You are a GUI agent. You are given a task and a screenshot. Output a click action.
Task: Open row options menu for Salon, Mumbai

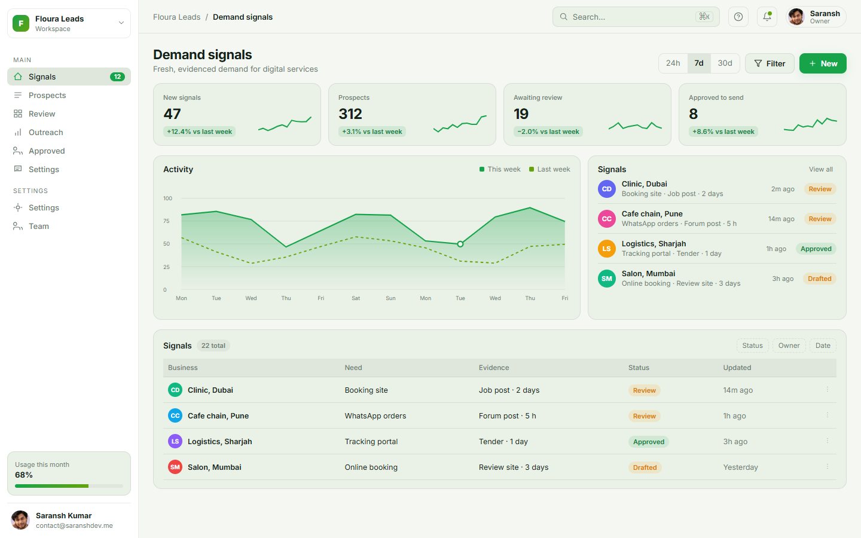(x=828, y=466)
